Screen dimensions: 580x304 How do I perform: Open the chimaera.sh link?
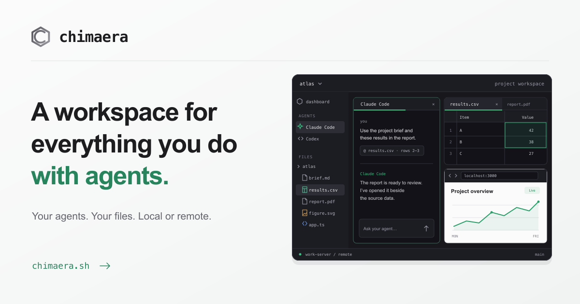pyautogui.click(x=61, y=266)
